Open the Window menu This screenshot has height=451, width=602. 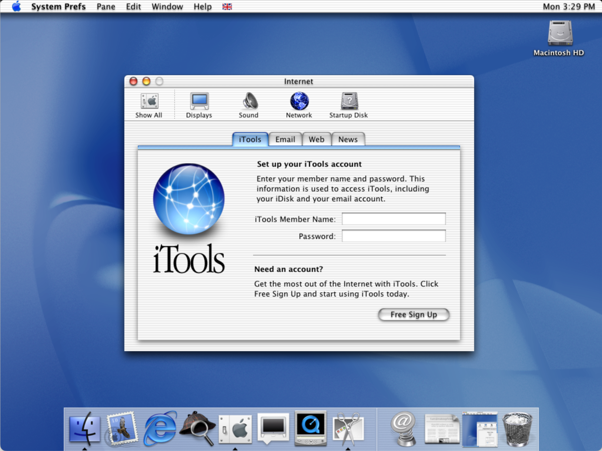click(167, 6)
